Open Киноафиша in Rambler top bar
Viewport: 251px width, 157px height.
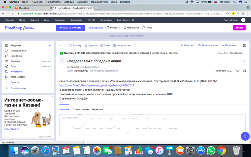tap(106, 20)
